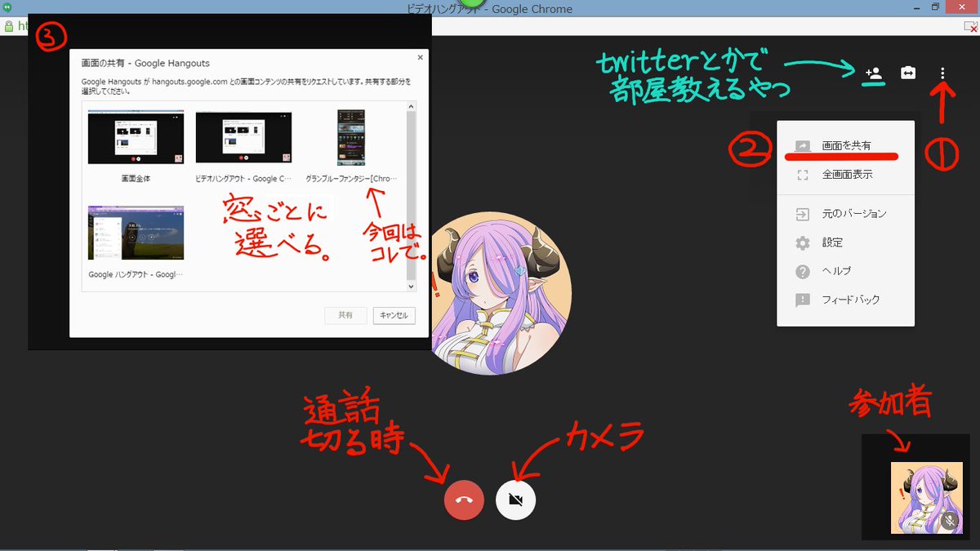Image resolution: width=980 pixels, height=551 pixels.
Task: Select the Google ハングアウト window thumbnail
Action: (x=136, y=233)
